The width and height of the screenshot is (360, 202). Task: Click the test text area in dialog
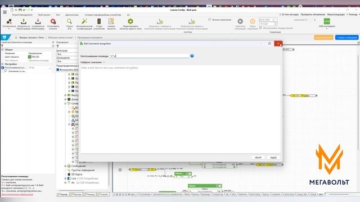click(x=180, y=109)
